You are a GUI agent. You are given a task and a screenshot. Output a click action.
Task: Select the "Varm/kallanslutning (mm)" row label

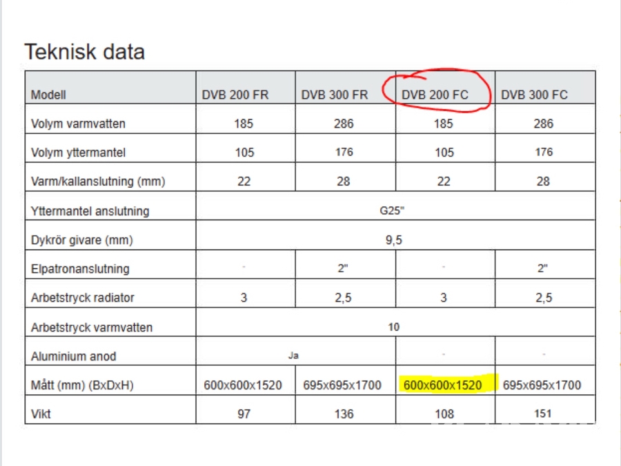tap(98, 182)
